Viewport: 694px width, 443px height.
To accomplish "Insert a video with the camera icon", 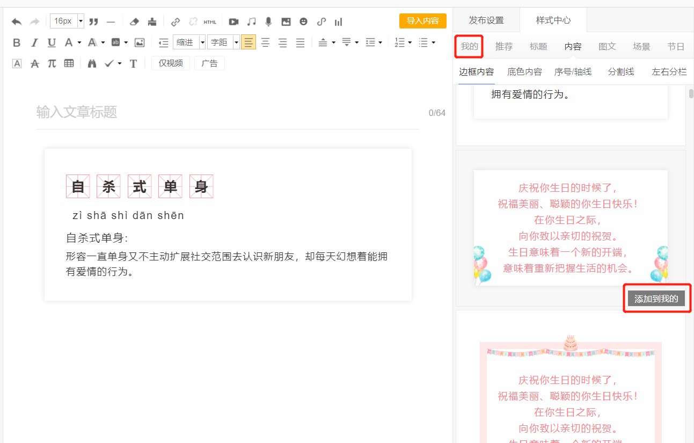I will click(x=233, y=21).
